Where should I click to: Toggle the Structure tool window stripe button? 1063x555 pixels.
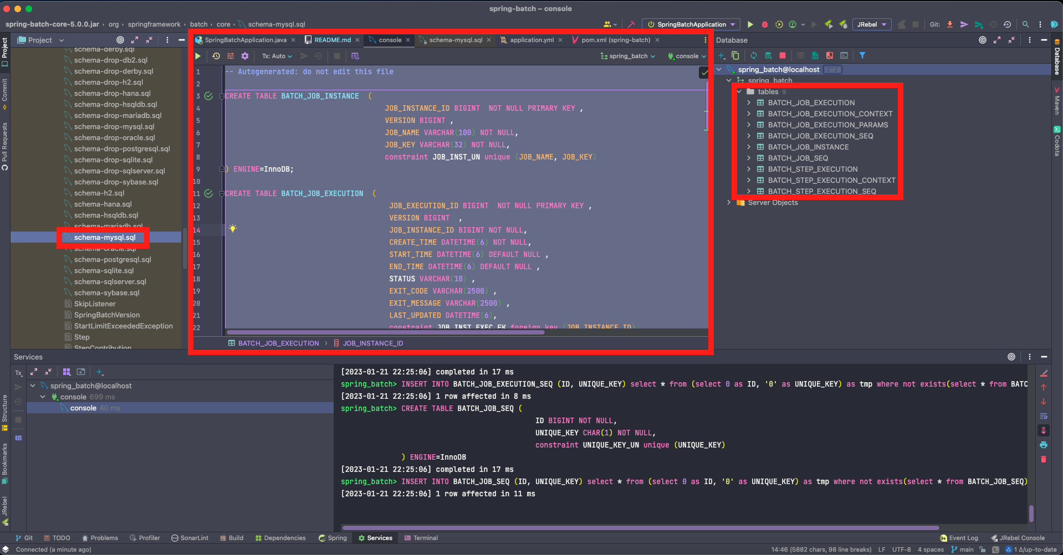tap(4, 413)
